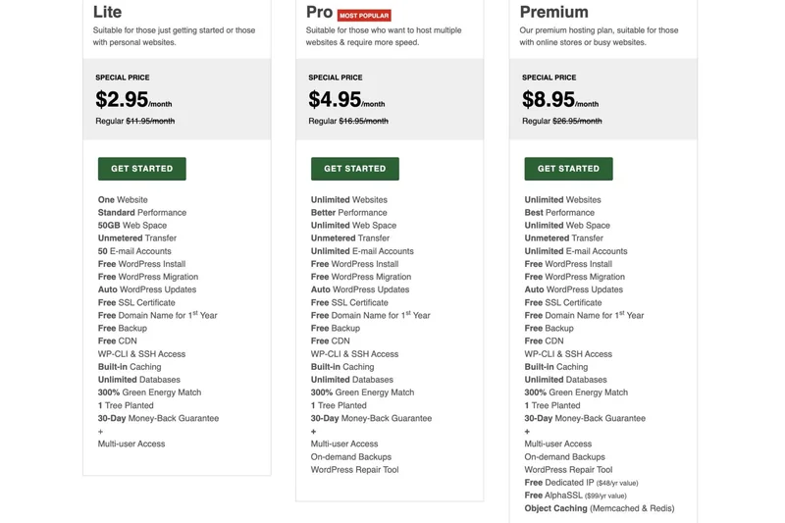Click the $8.95 per month price

pos(559,100)
